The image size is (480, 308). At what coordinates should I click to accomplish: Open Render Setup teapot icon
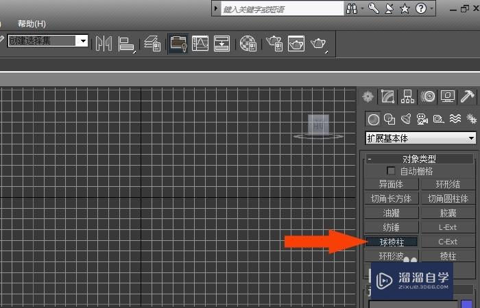pos(274,43)
